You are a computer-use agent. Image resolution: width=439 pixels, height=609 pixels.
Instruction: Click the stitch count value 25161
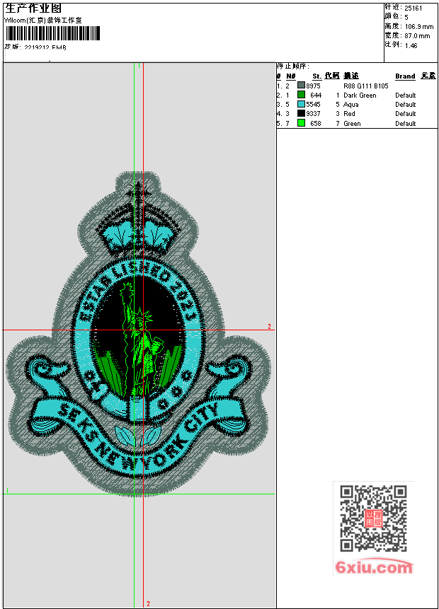(414, 8)
